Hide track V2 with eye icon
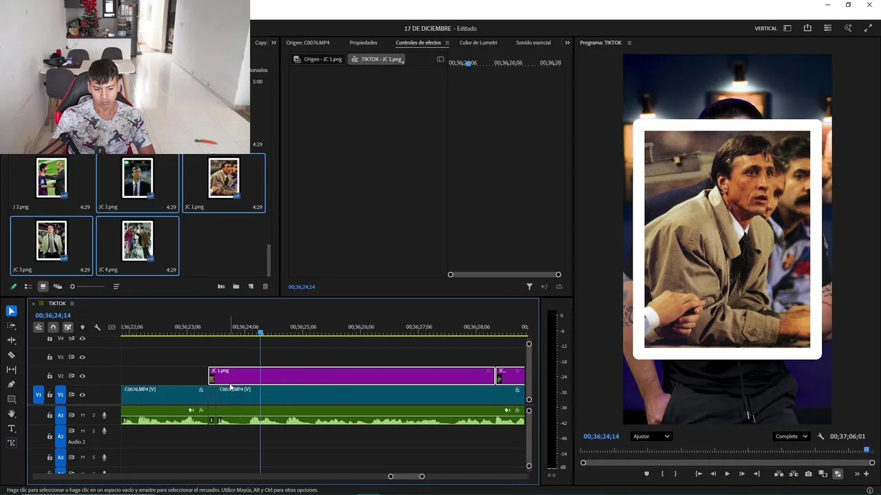The image size is (881, 495). 82,376
